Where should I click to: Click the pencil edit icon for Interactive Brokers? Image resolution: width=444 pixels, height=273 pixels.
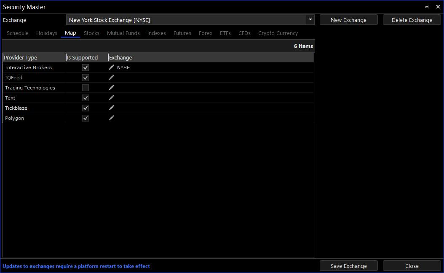112,67
